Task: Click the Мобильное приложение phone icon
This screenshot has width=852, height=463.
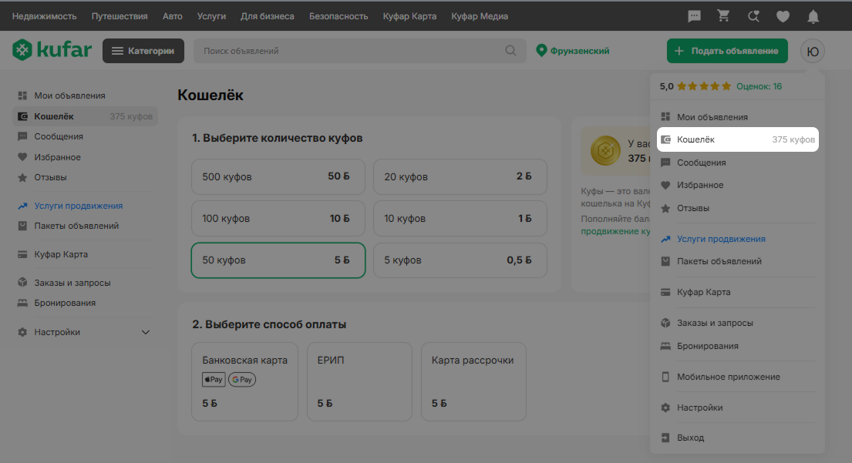Action: click(x=665, y=377)
